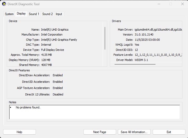Click the Main Driver dll list value
Viewport: 188px width, 138px height.
coord(158,30)
